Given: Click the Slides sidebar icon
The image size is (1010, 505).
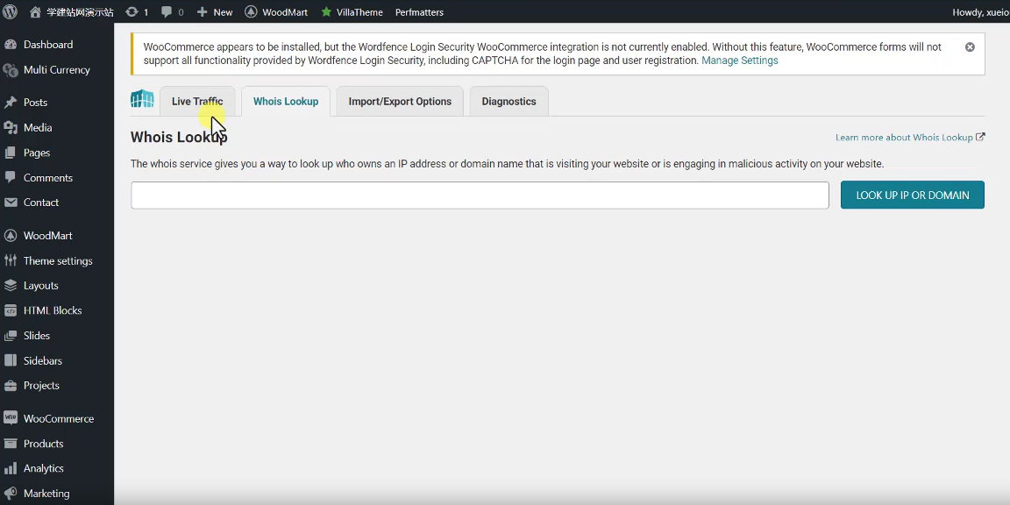Looking at the screenshot, I should 11,336.
